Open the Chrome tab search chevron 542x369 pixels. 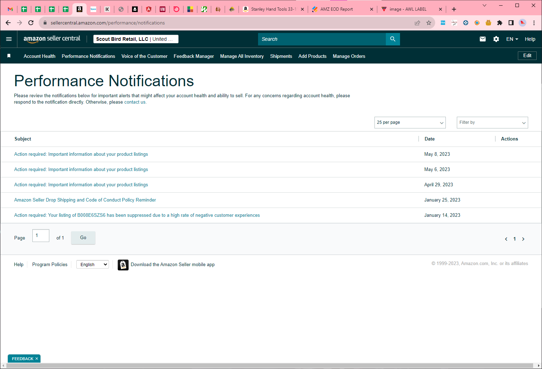click(x=484, y=5)
